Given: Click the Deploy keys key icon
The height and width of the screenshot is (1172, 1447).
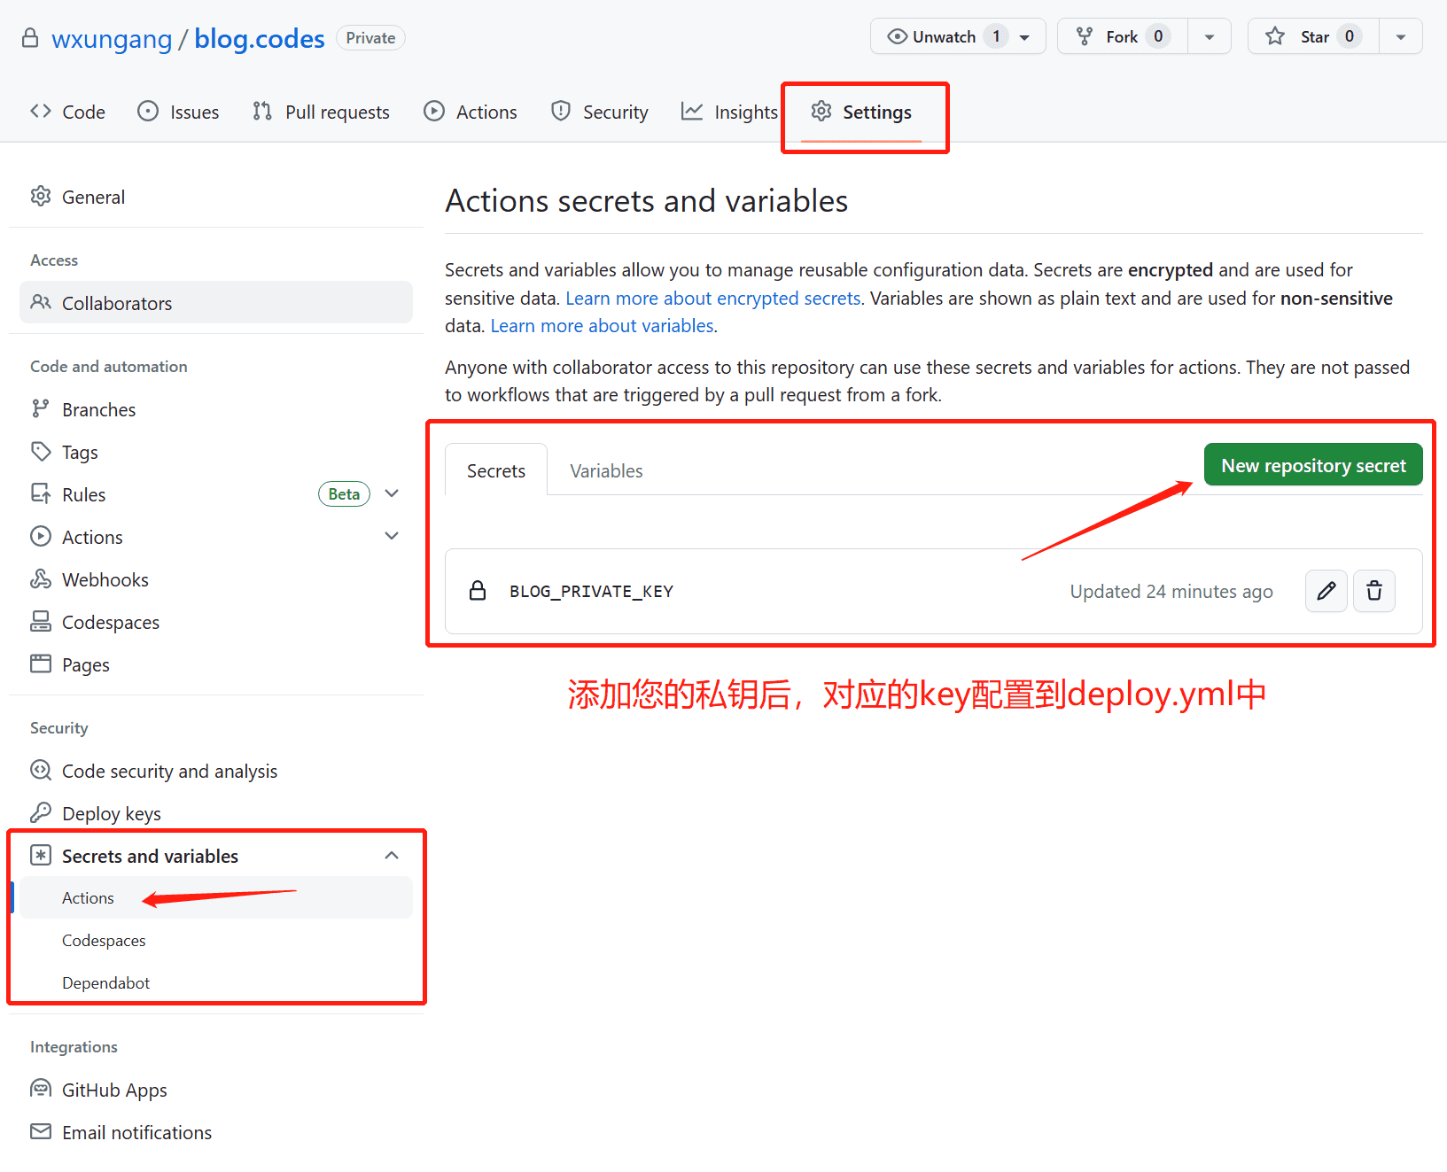Looking at the screenshot, I should [41, 812].
